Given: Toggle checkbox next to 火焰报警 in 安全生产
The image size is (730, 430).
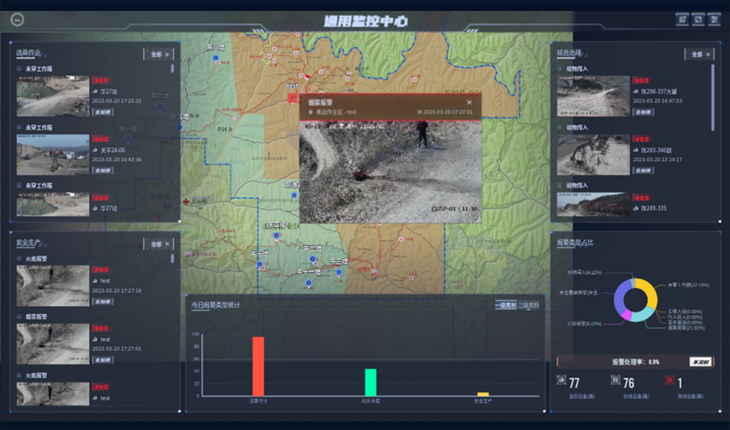Looking at the screenshot, I should click(20, 259).
